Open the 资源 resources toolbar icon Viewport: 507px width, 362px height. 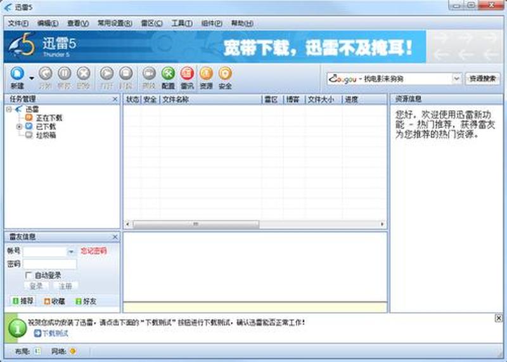(207, 74)
